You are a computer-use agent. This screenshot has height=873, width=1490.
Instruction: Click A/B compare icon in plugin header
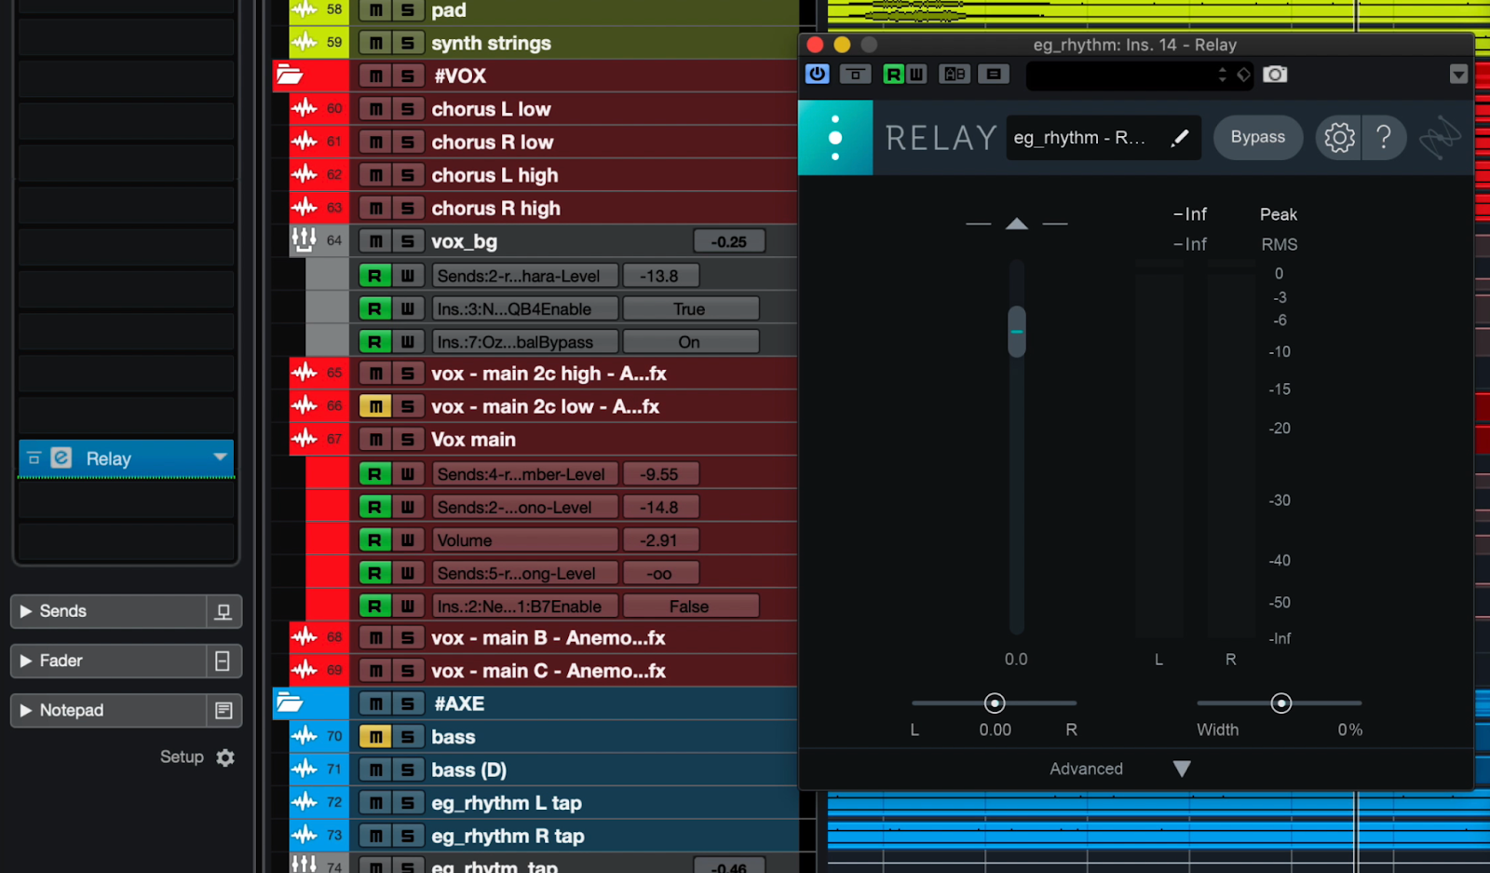click(955, 74)
